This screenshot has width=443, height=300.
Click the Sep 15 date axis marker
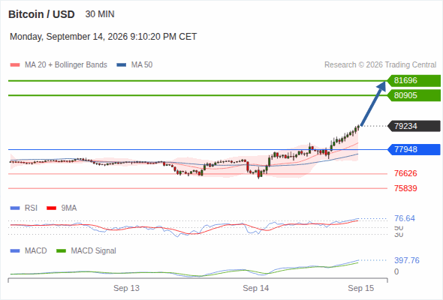pyautogui.click(x=361, y=288)
